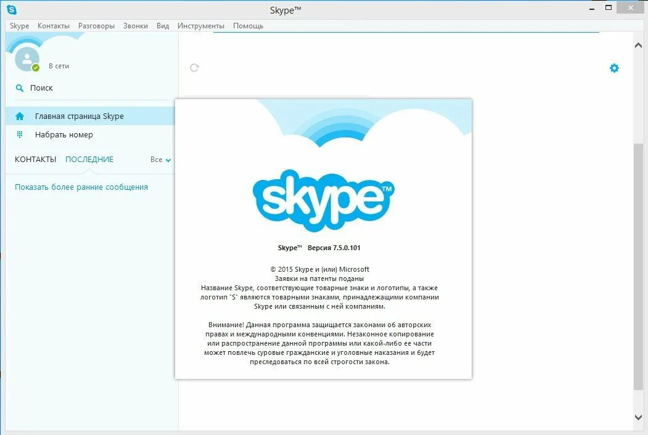
Task: Click the refresh icon on home page
Action: (195, 67)
